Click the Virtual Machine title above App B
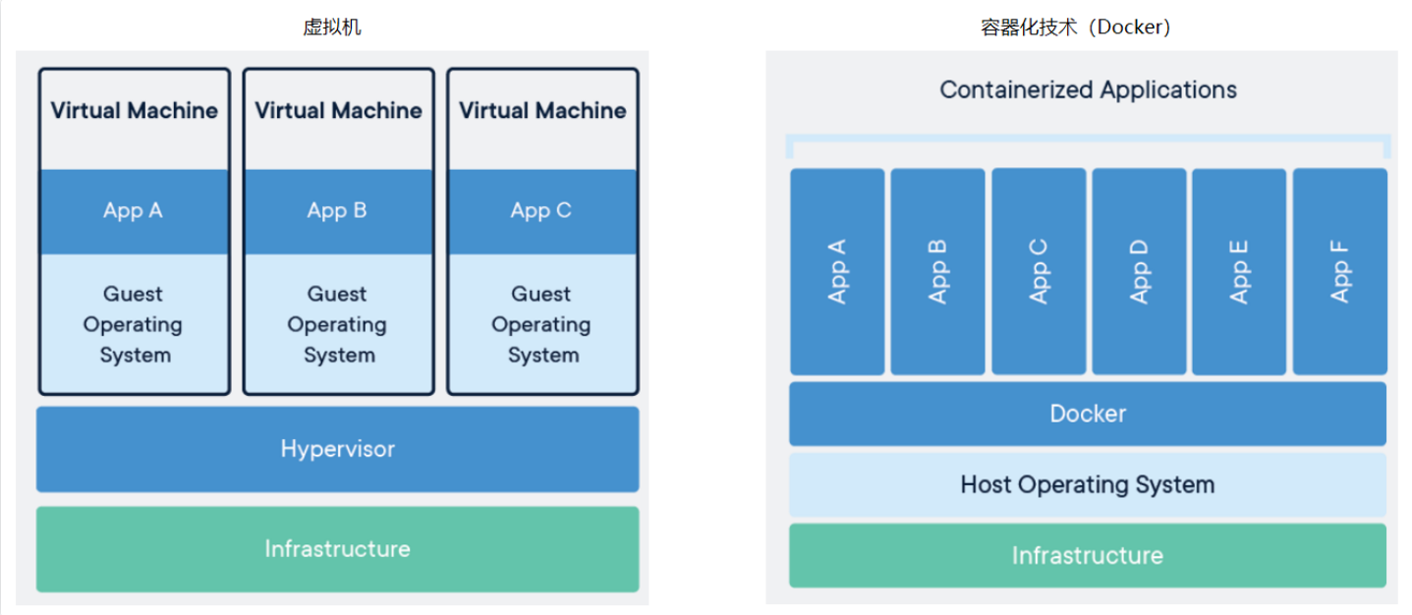Viewport: 1412px width, 615px height. pos(339,111)
